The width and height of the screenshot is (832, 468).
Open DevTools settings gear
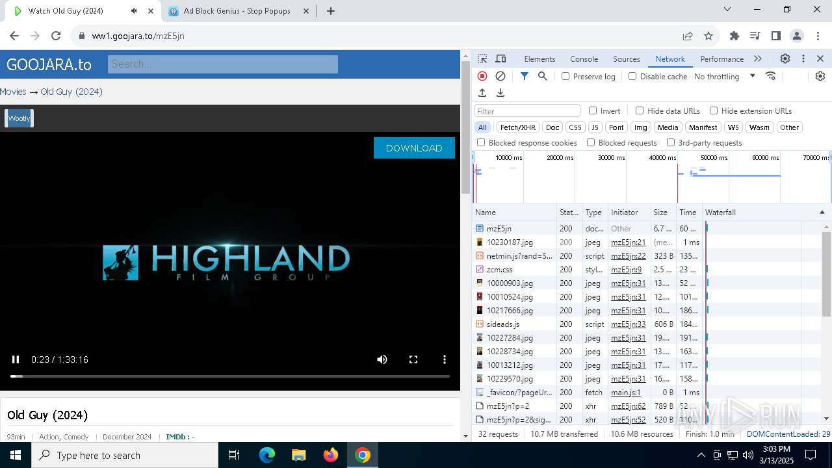[785, 58]
